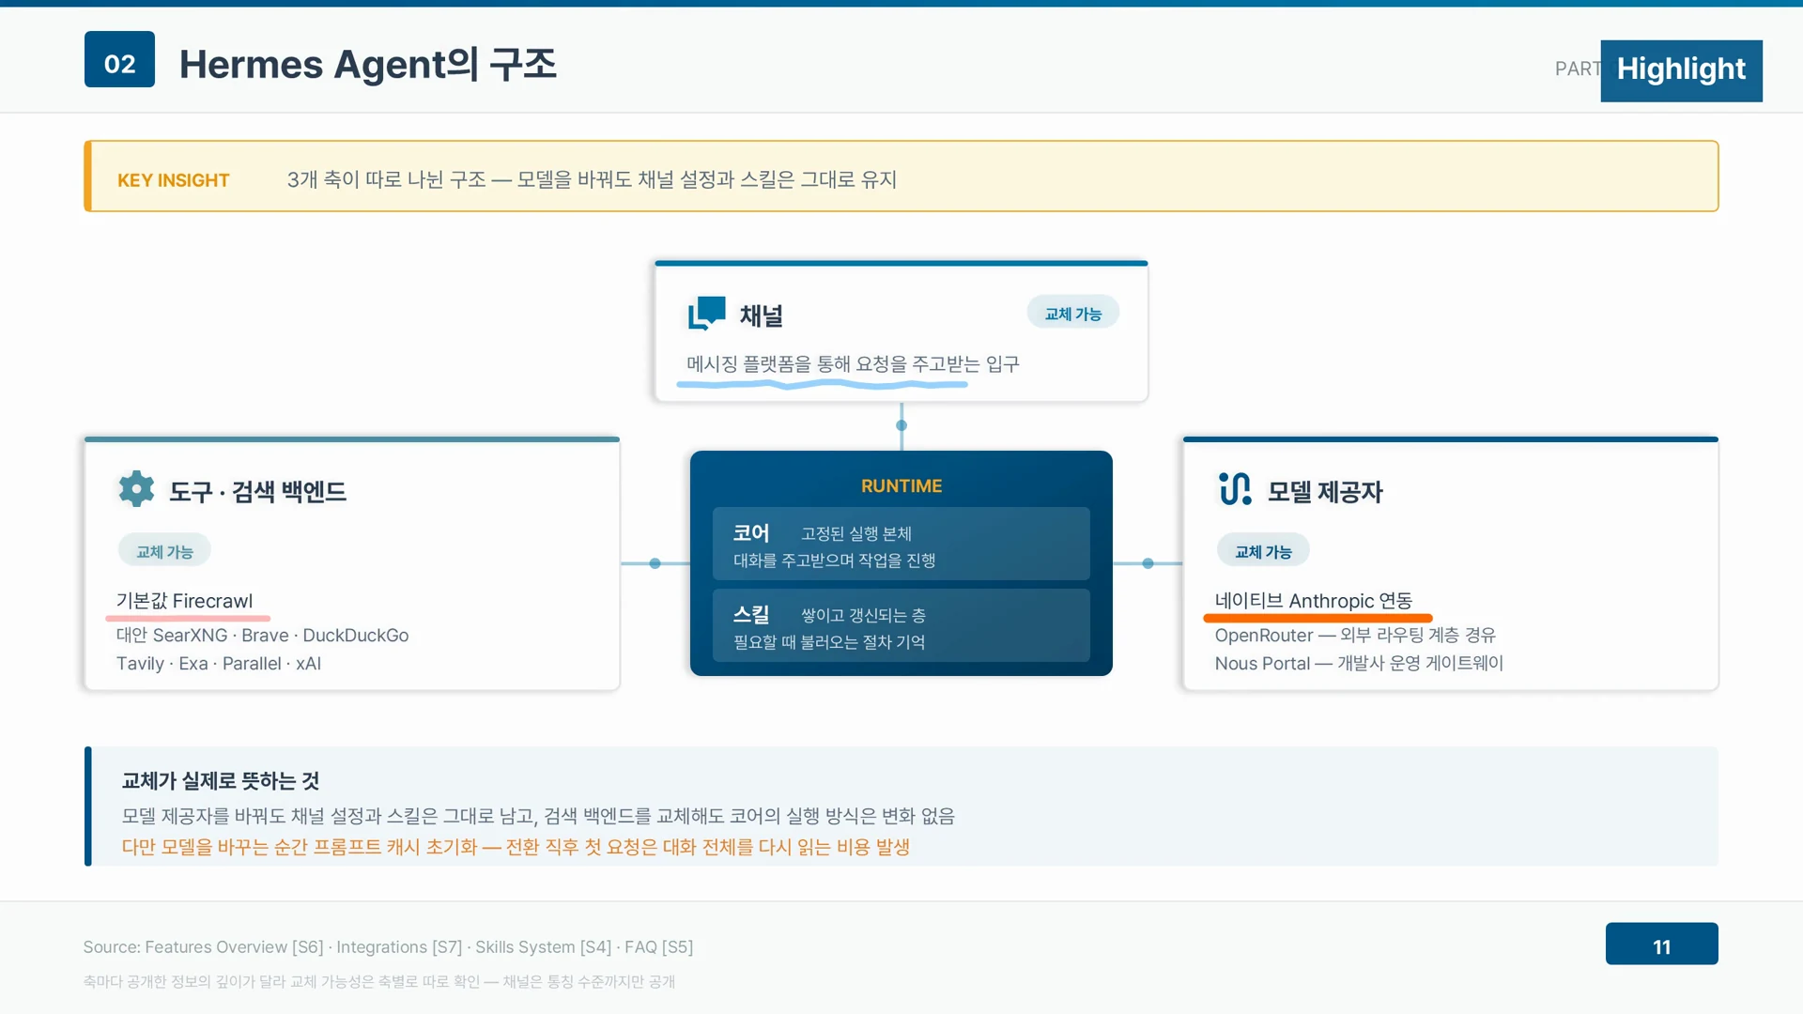Click the text 대화를 주고받으며 작업을 진행
The width and height of the screenshot is (1803, 1014).
click(x=834, y=561)
